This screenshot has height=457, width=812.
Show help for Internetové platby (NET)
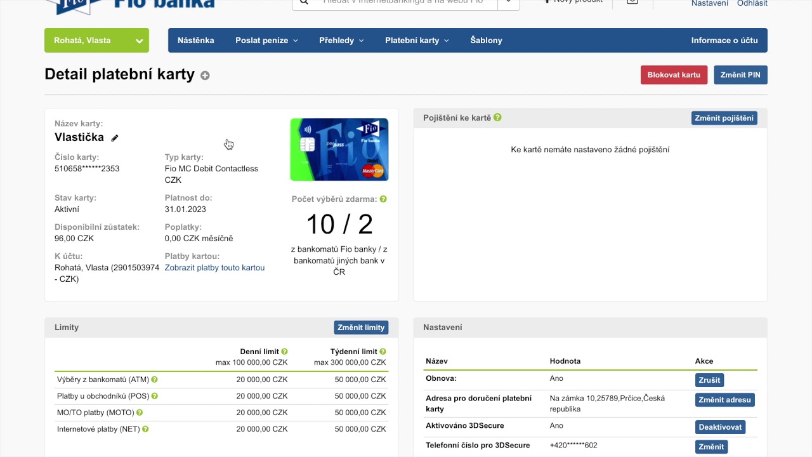[x=145, y=429]
